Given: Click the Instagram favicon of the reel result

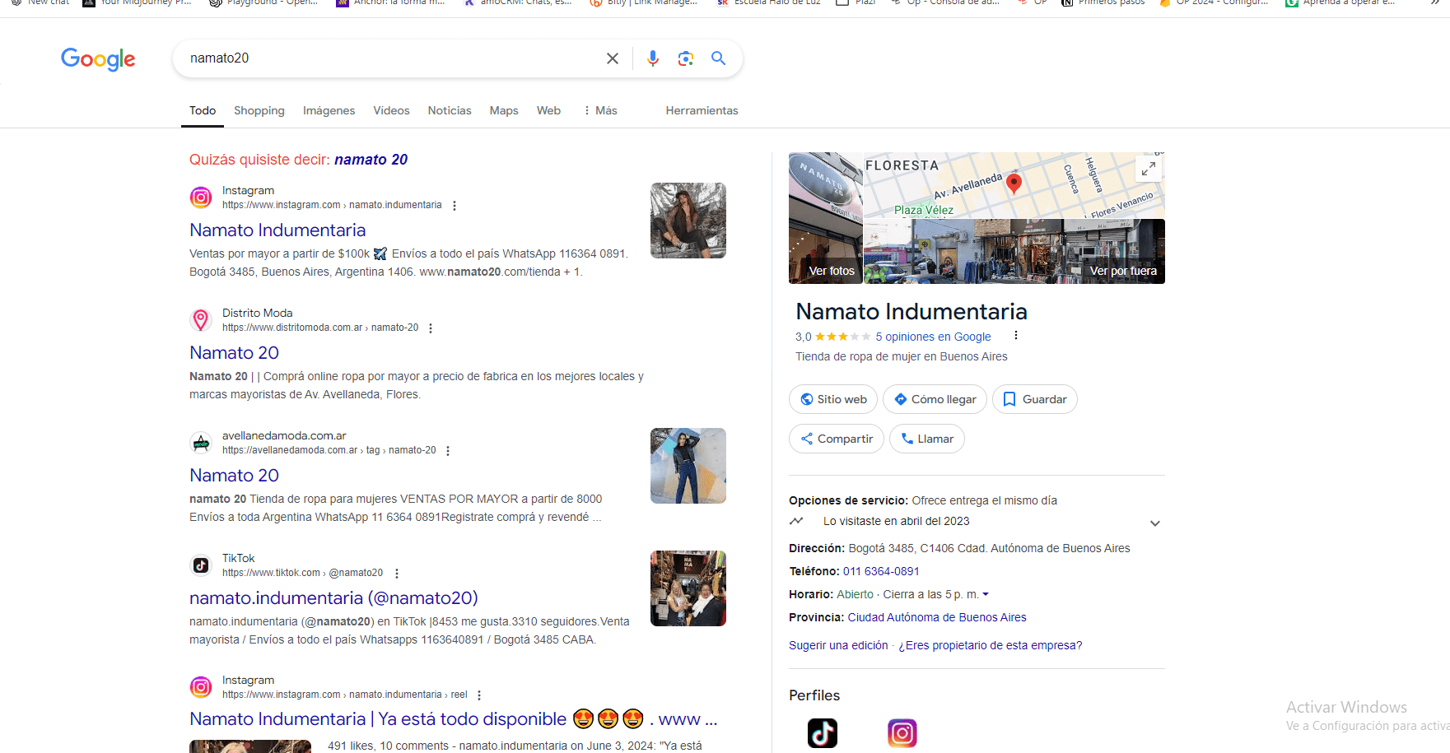Looking at the screenshot, I should 201,687.
